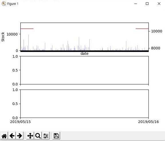Activate the Pan axes cross-arrow tool

coord(30,136)
